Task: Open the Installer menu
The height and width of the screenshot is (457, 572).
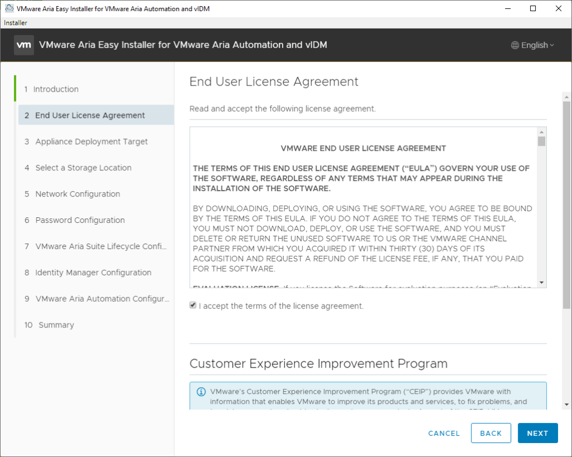Action: pyautogui.click(x=16, y=23)
